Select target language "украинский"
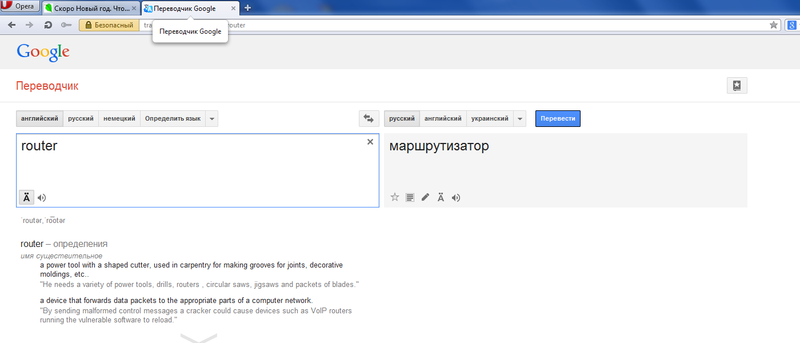Screen dimensions: 800x343 [x=490, y=119]
